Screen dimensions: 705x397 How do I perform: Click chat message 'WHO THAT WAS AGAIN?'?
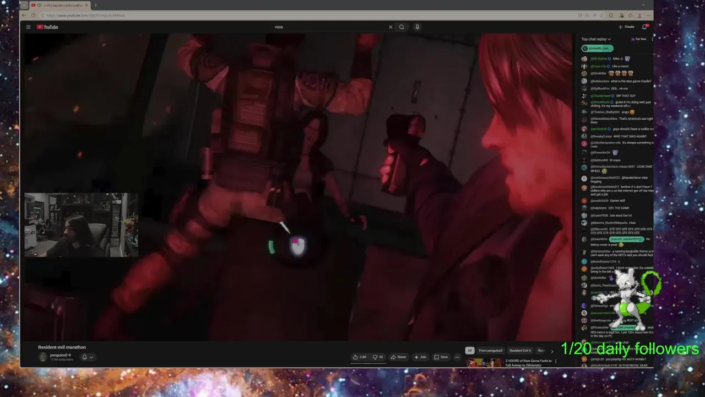point(630,136)
